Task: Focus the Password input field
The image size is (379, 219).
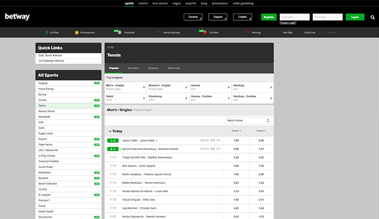Action: coord(328,17)
